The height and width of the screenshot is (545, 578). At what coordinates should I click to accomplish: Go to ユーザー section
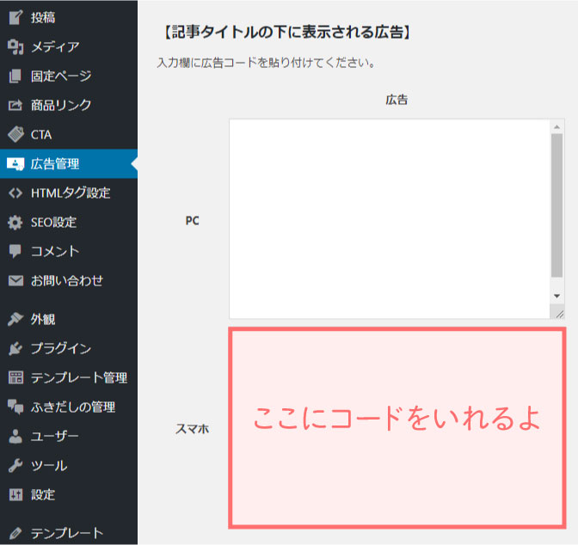[x=69, y=436]
